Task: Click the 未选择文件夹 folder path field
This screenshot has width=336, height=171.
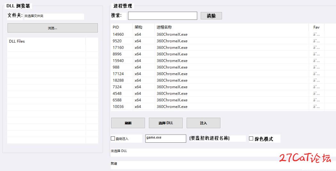Action: tap(54, 17)
